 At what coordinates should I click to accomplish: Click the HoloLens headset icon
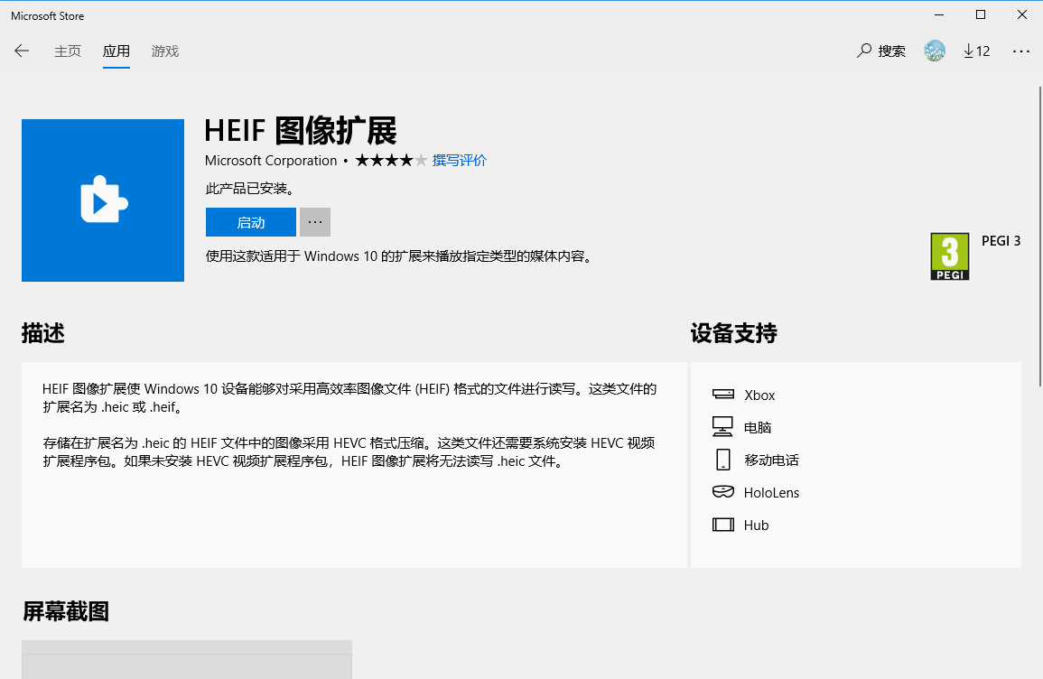click(723, 492)
